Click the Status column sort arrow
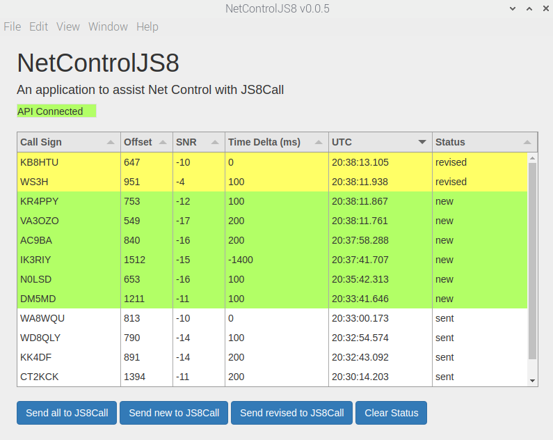The width and height of the screenshot is (553, 440). click(526, 142)
